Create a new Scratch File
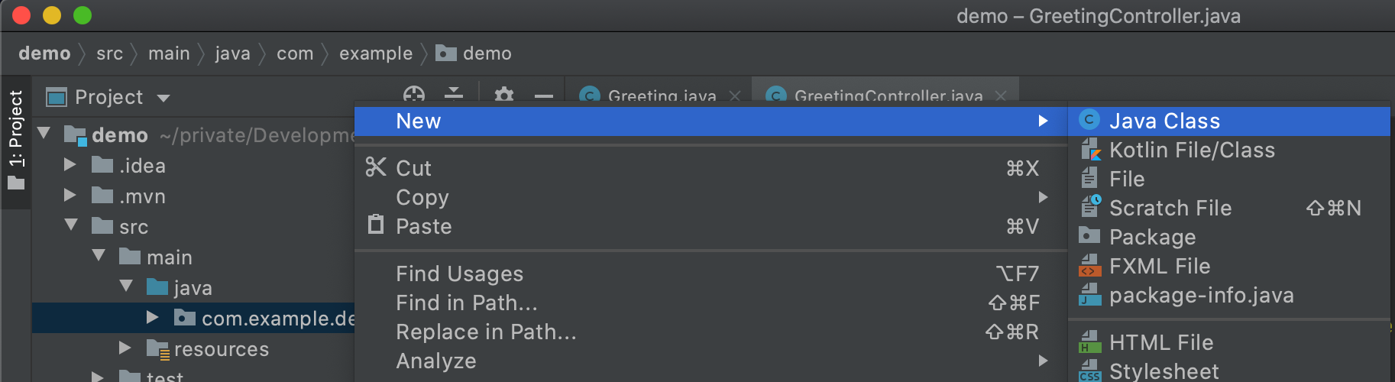 [1170, 208]
